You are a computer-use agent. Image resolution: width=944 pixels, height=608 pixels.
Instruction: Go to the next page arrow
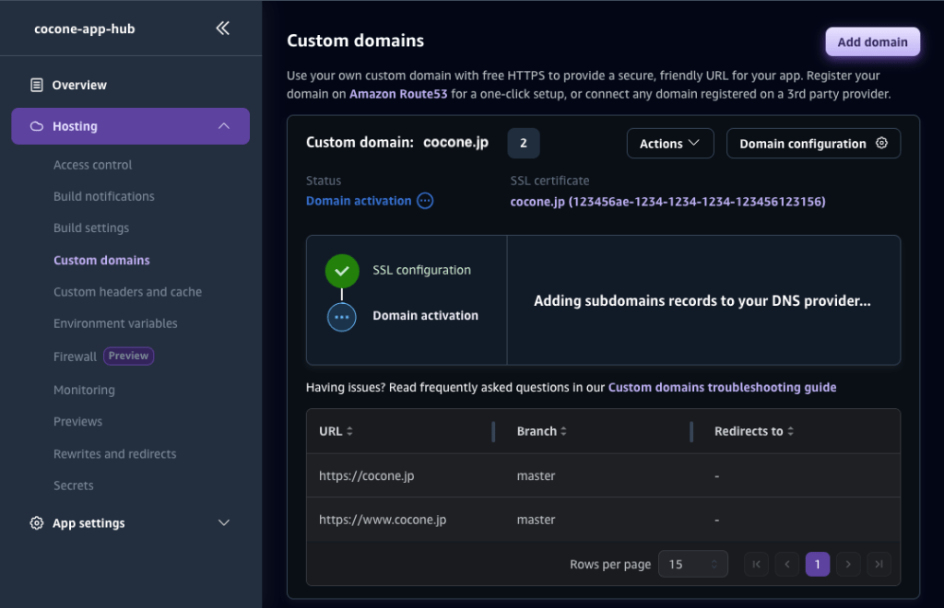[848, 564]
